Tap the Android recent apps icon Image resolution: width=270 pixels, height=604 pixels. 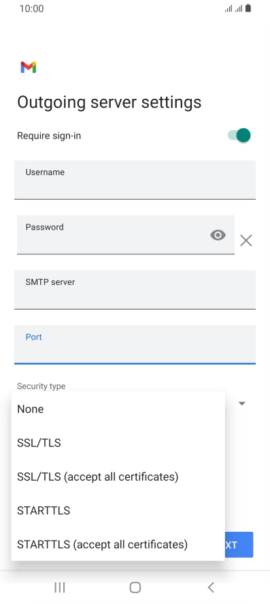point(60,588)
